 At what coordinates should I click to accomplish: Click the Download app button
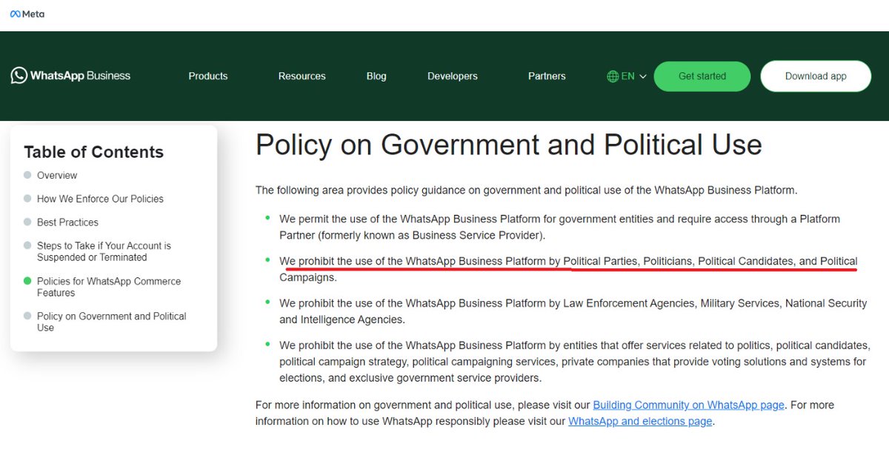pos(816,76)
